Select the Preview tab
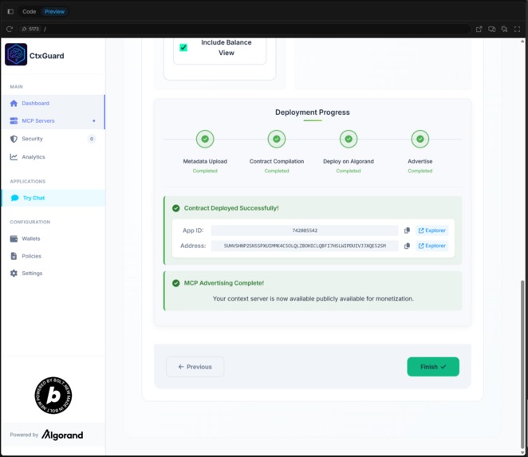This screenshot has width=528, height=457. tap(54, 11)
